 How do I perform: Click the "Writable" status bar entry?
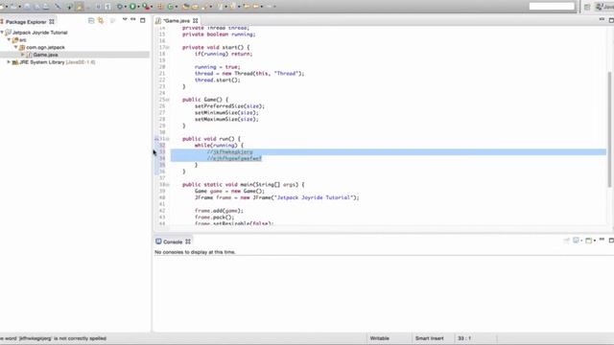point(380,338)
